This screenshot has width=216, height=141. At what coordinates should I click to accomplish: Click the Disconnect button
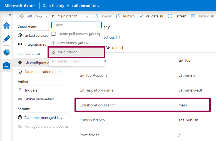[x=114, y=48]
